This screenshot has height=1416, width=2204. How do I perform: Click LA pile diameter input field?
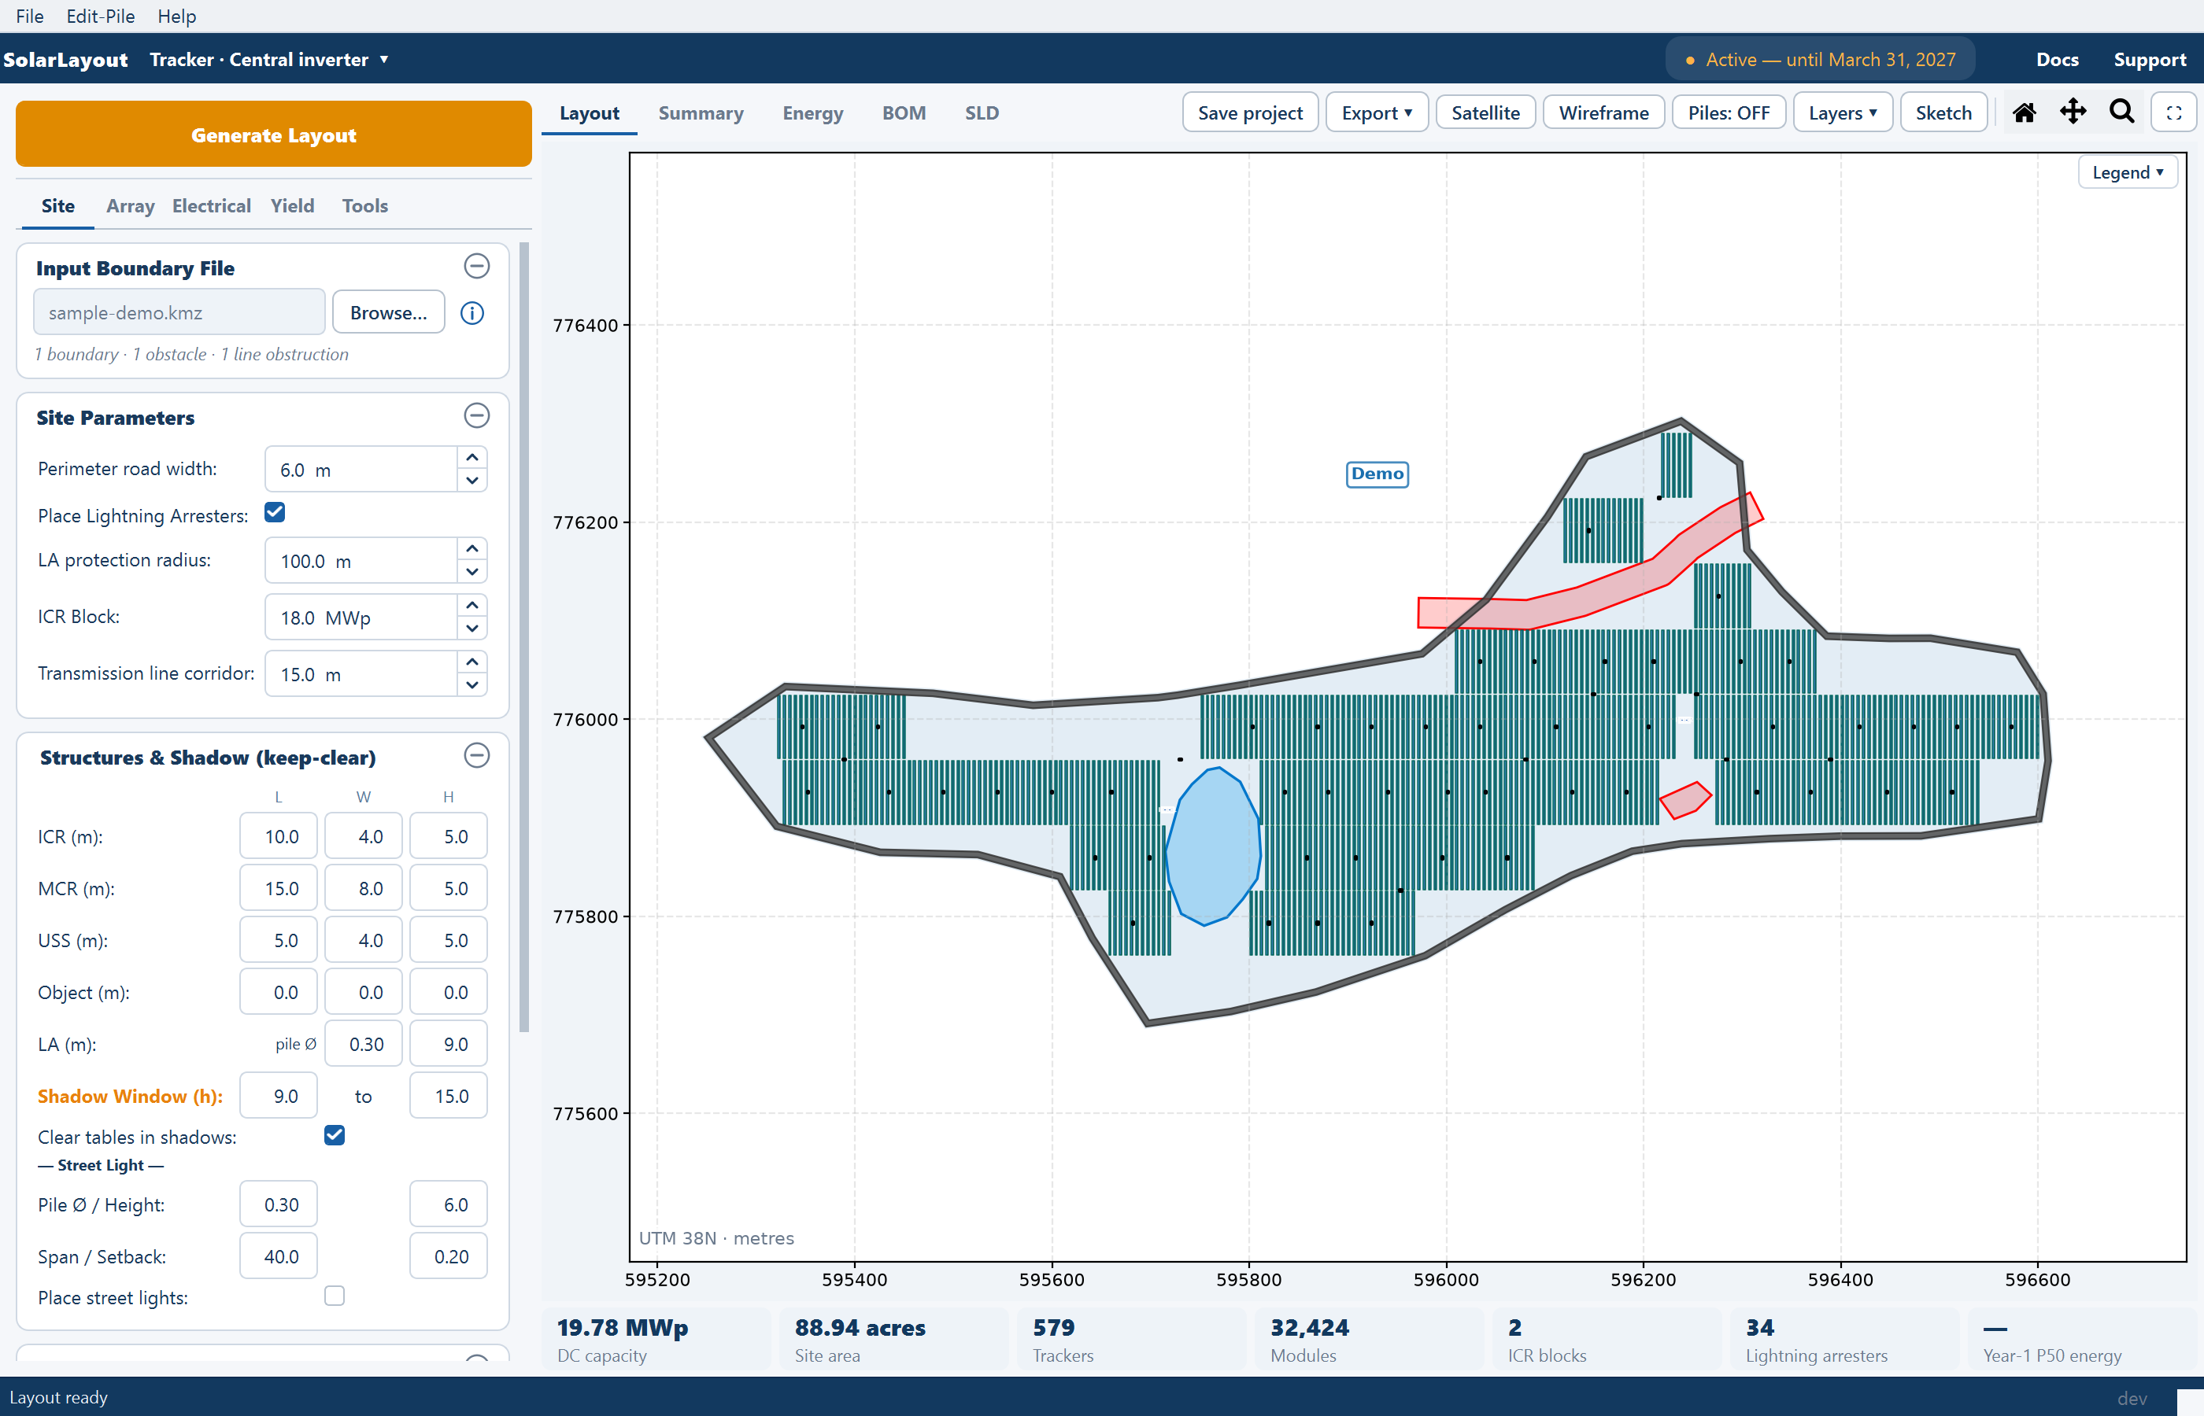point(364,1045)
